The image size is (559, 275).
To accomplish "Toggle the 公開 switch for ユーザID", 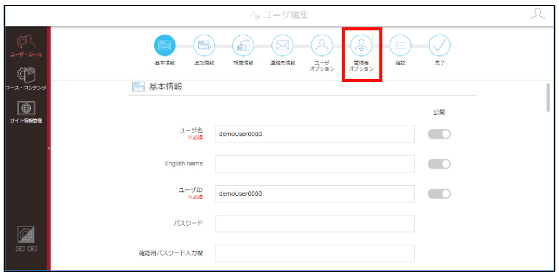I will point(439,194).
